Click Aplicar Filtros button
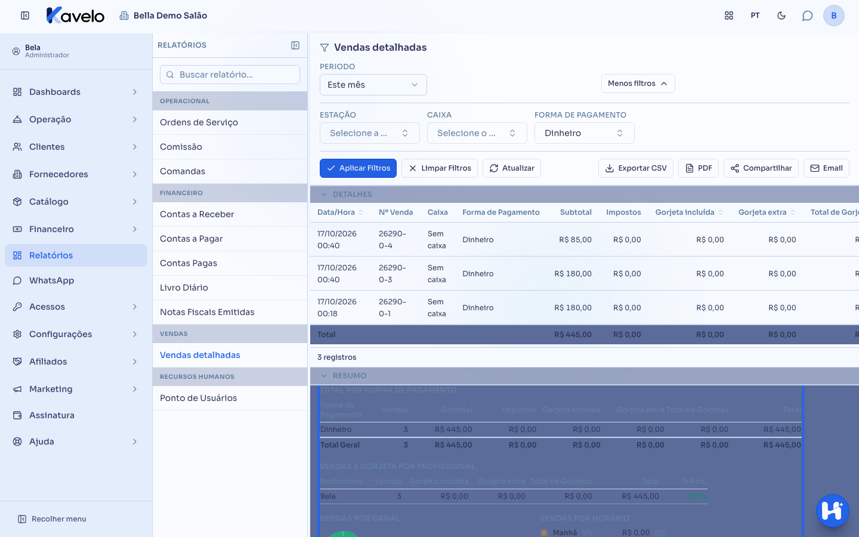 359,168
